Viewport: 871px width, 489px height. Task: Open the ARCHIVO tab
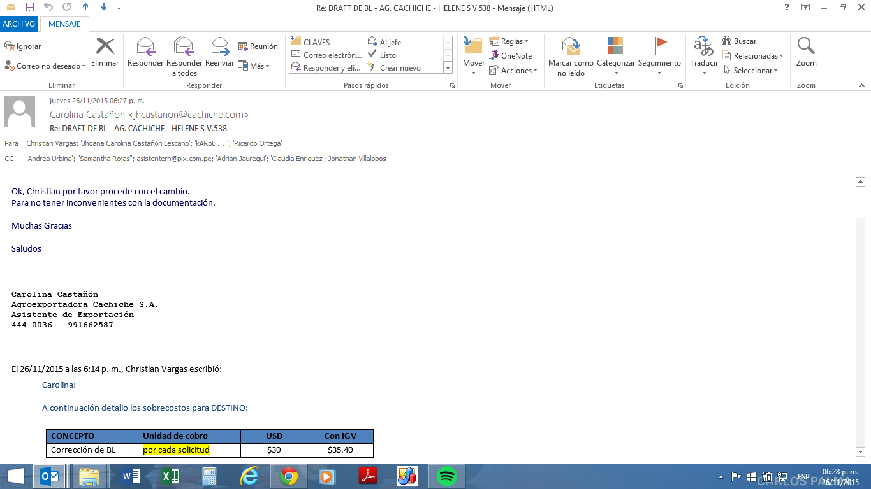(19, 24)
